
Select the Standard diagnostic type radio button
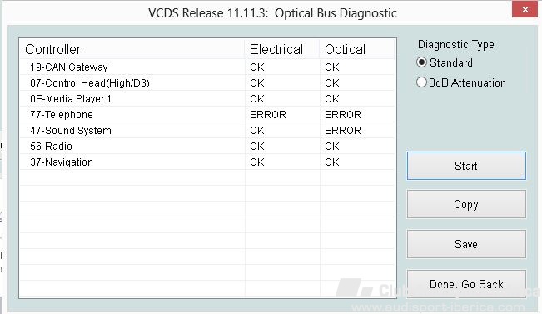coord(422,62)
